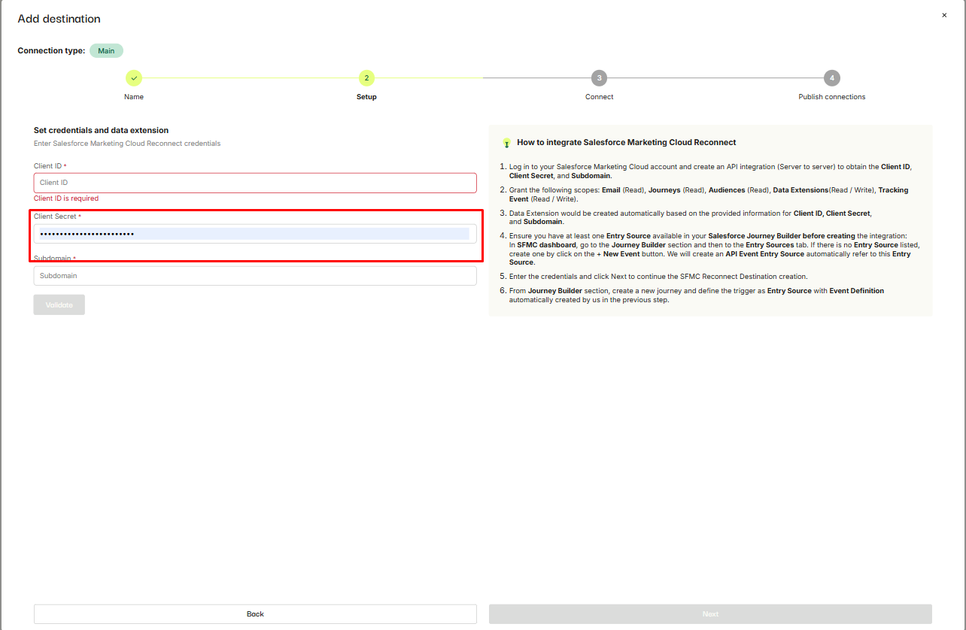The image size is (966, 630).
Task: Click the completed checkmark step circle
Action: pyautogui.click(x=134, y=78)
